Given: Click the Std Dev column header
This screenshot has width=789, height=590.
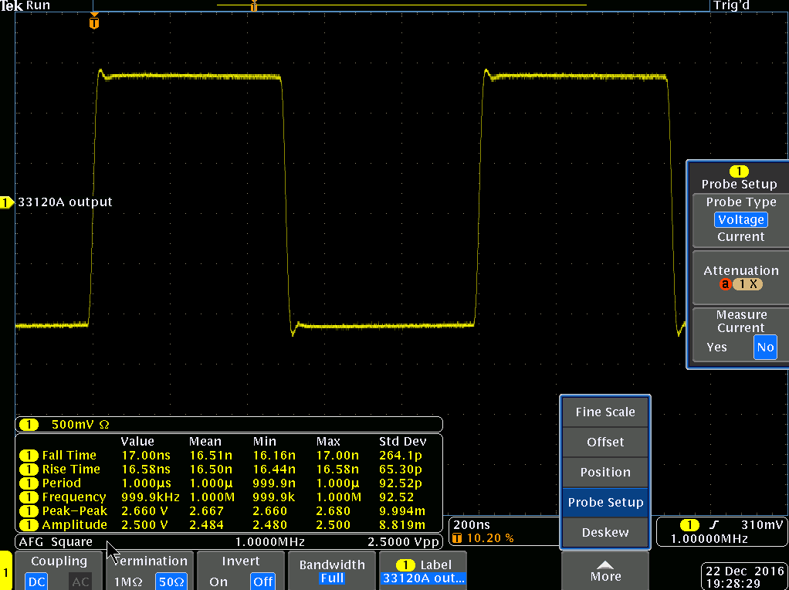Looking at the screenshot, I should coord(402,442).
